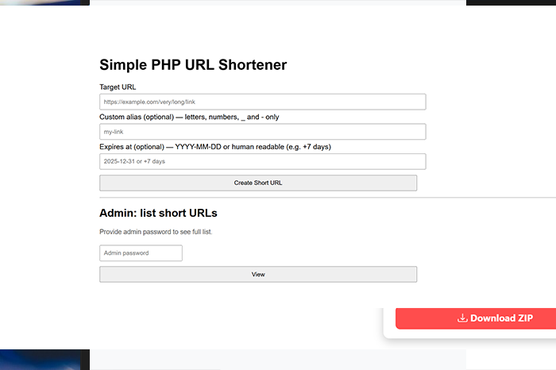Click the "Target URL" label text
The width and height of the screenshot is (556, 370).
tap(118, 87)
